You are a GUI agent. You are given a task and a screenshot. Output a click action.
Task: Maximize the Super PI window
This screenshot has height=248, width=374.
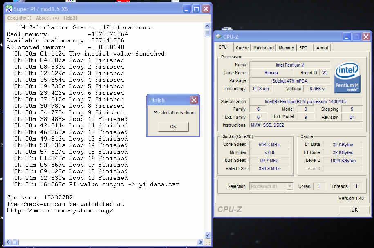(x=196, y=9)
